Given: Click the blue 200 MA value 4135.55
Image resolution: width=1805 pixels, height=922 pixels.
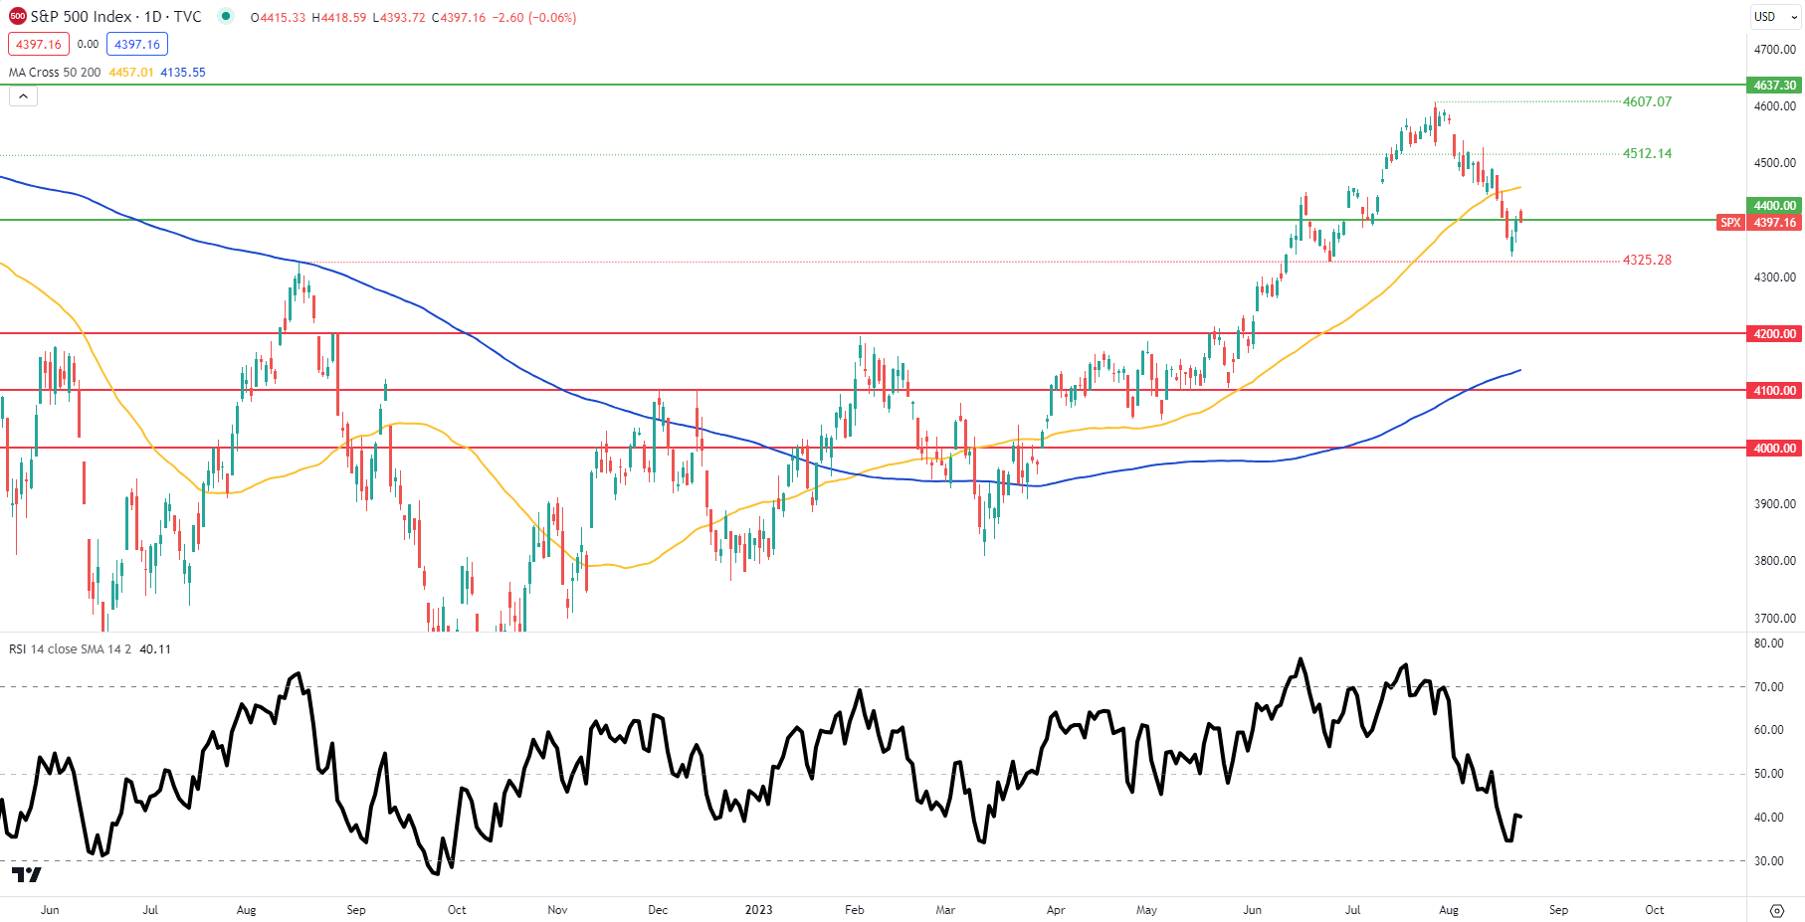Looking at the screenshot, I should point(183,73).
